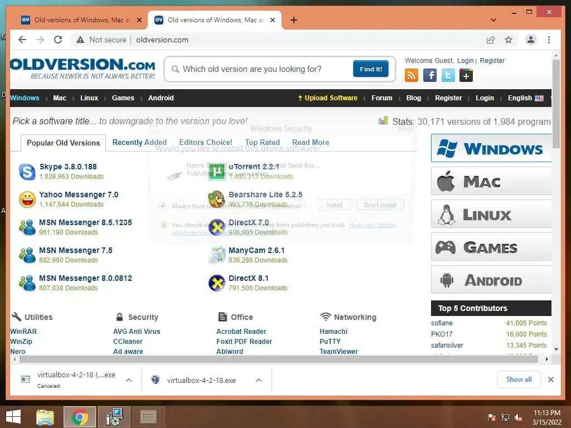Expand options for canceled virtualbox download
Image resolution: width=571 pixels, height=428 pixels.
pos(129,380)
